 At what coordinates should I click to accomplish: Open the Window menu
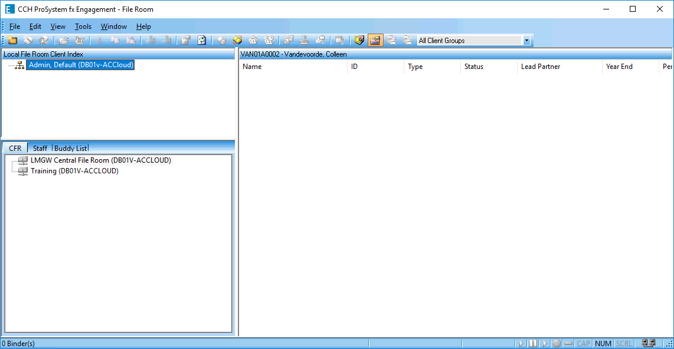(x=113, y=26)
